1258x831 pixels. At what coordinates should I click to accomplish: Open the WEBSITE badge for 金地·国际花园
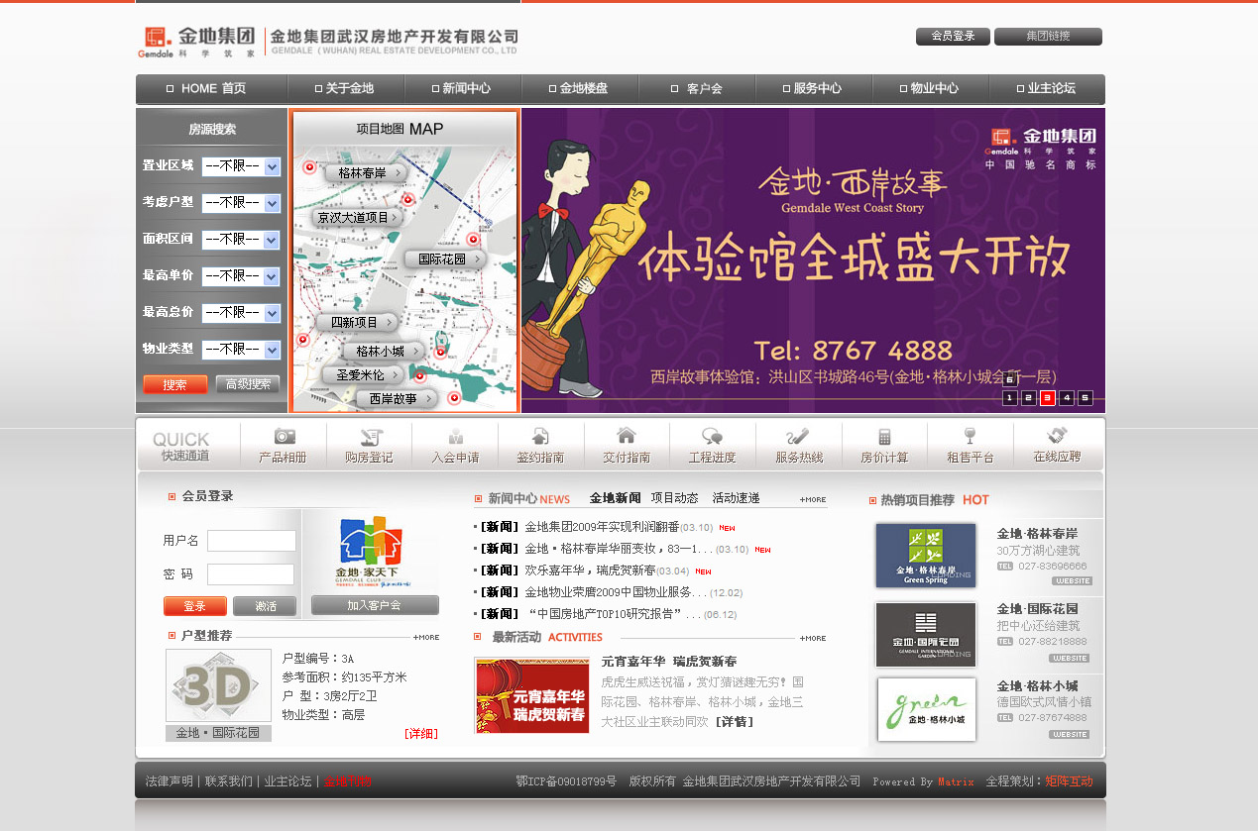click(x=1070, y=658)
